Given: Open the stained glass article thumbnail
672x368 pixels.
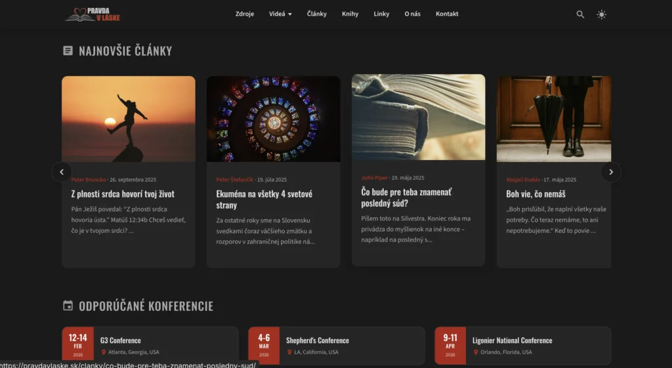Looking at the screenshot, I should click(273, 119).
